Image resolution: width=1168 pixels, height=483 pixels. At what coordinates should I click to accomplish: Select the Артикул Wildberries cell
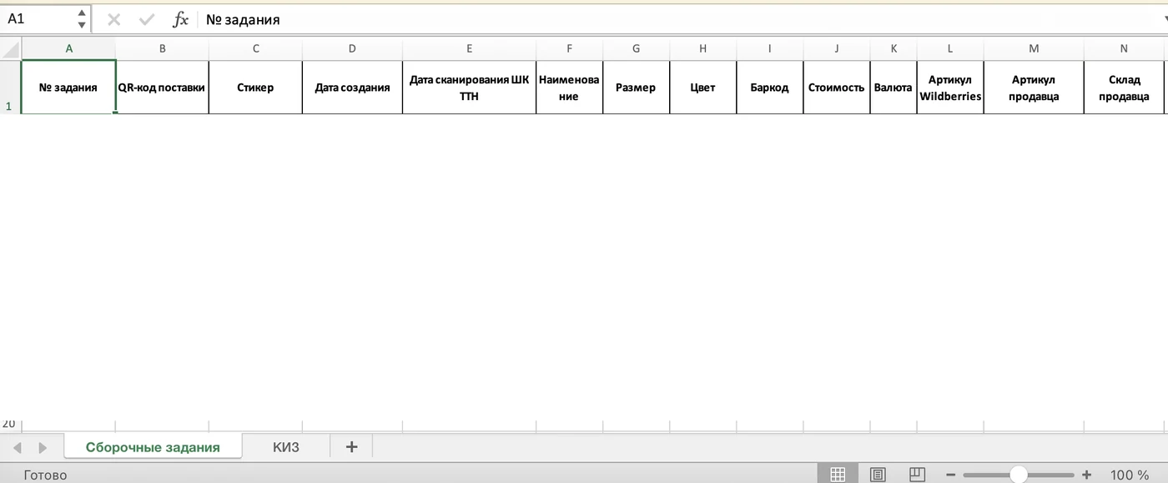(950, 87)
